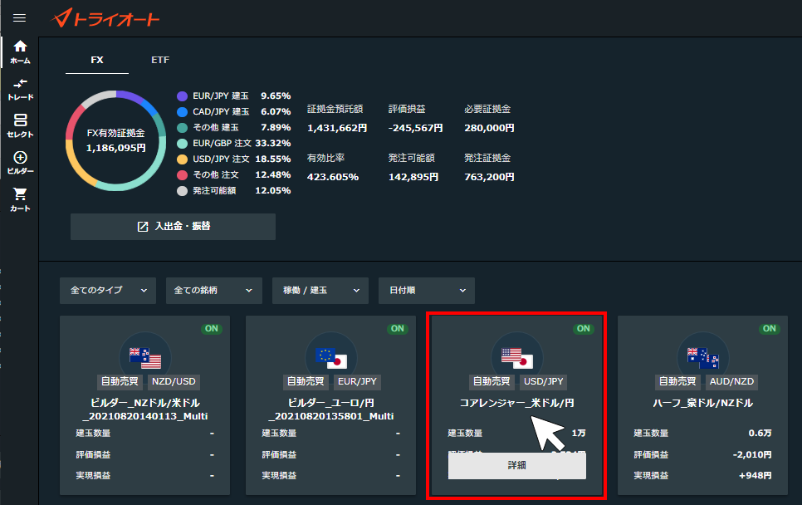Click the NZD/USD symbol tag

[174, 382]
